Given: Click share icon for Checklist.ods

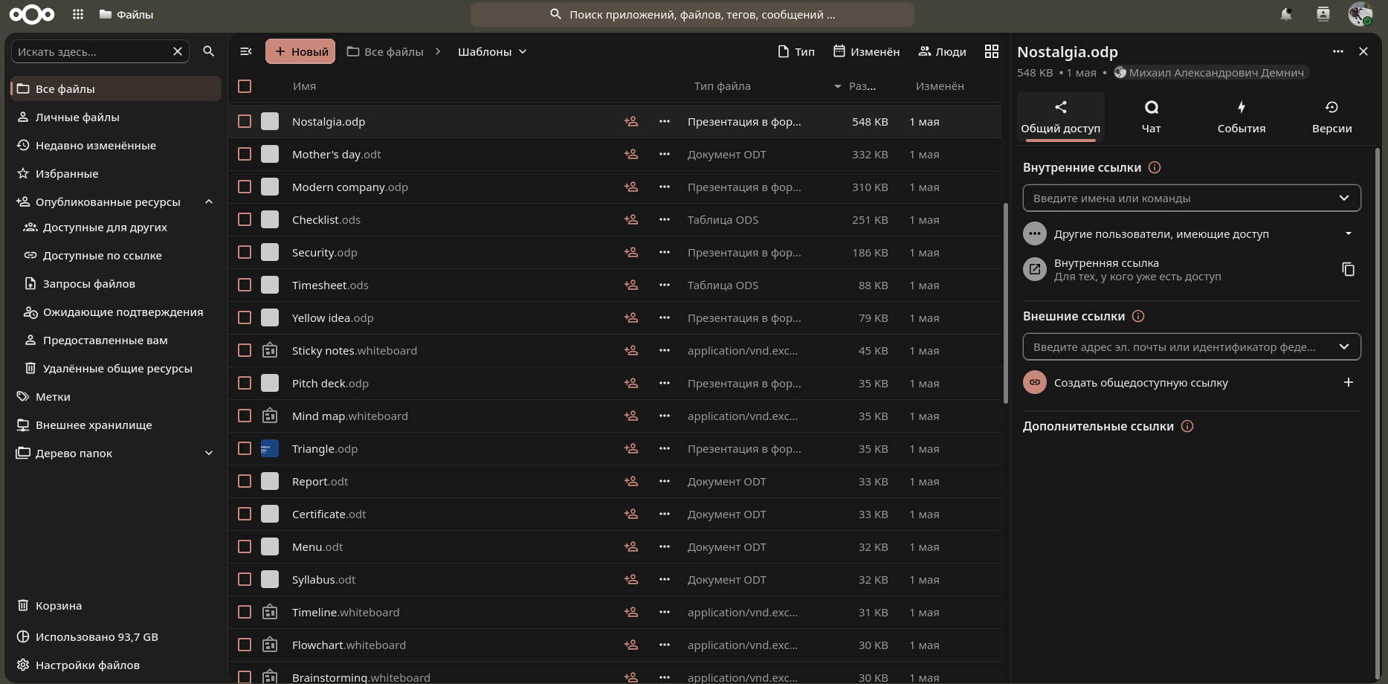Looking at the screenshot, I should [x=631, y=219].
